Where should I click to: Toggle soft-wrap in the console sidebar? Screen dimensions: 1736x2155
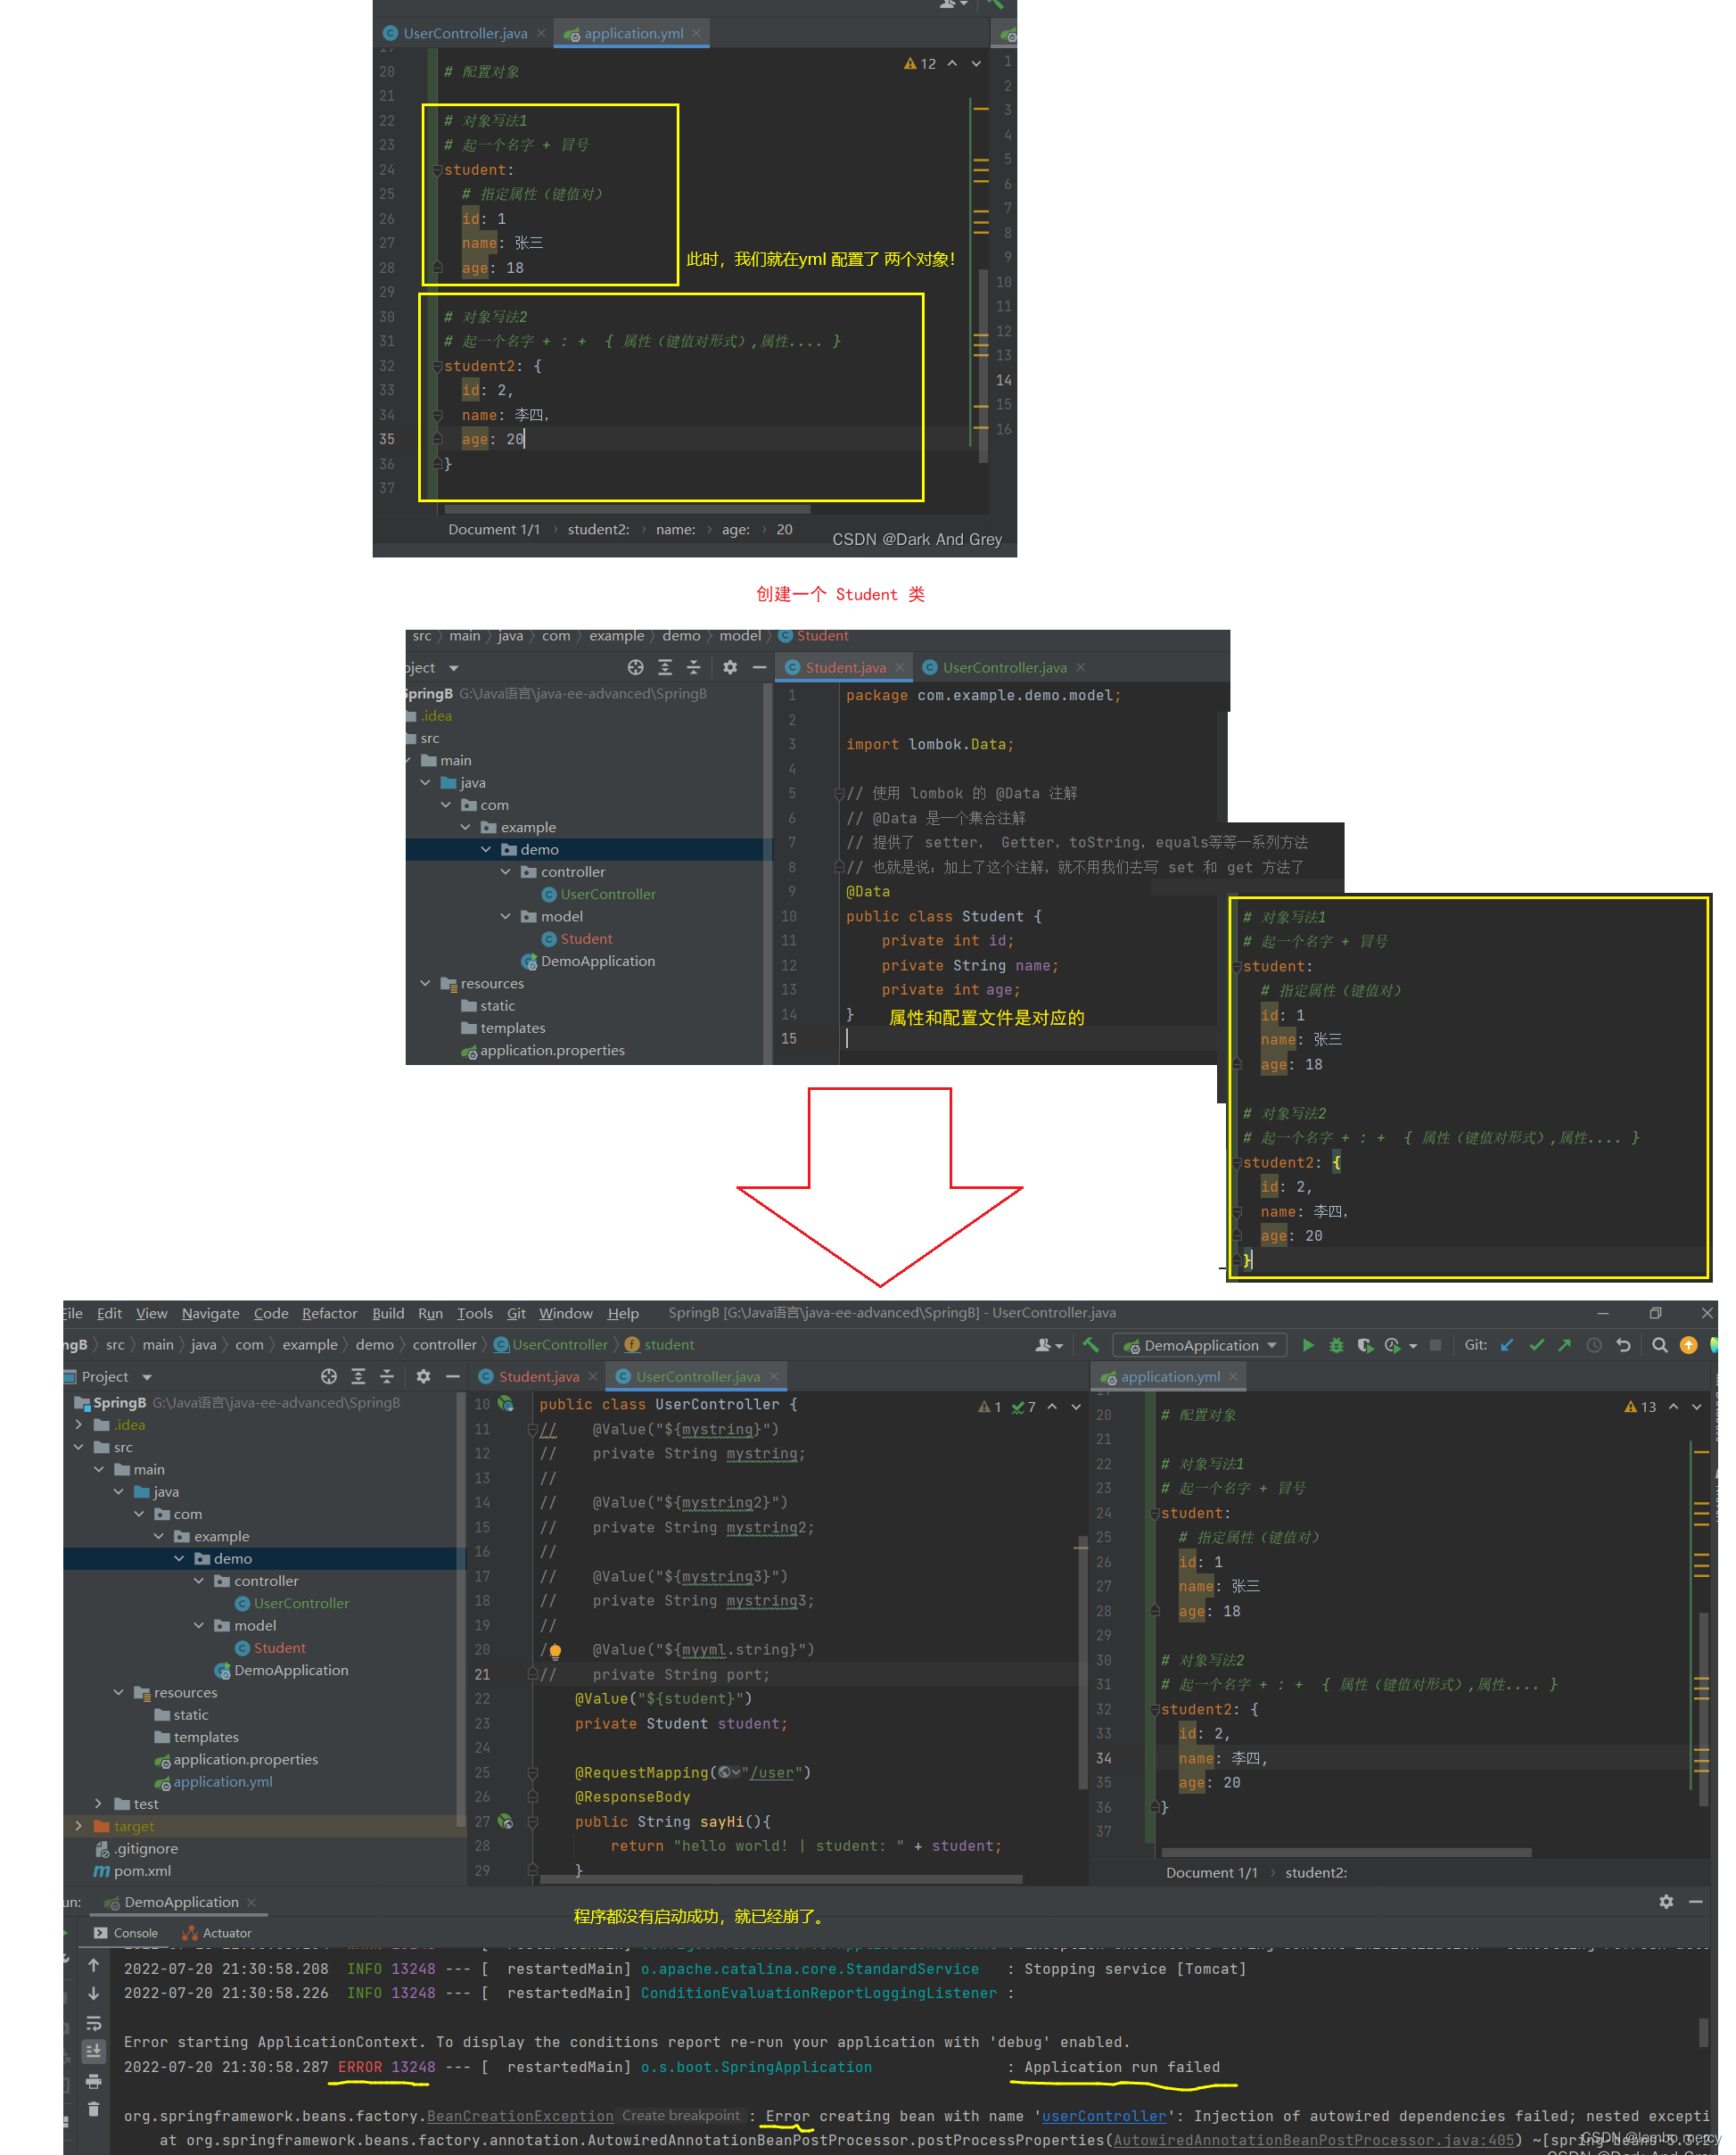[x=93, y=2023]
